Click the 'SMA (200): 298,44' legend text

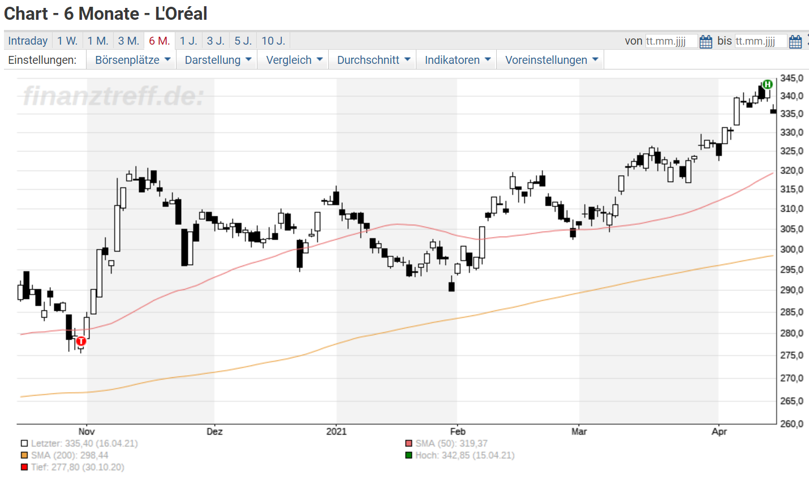70,455
